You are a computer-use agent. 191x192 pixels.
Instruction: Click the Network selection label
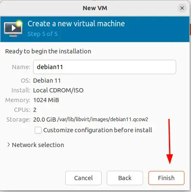tap(38, 145)
